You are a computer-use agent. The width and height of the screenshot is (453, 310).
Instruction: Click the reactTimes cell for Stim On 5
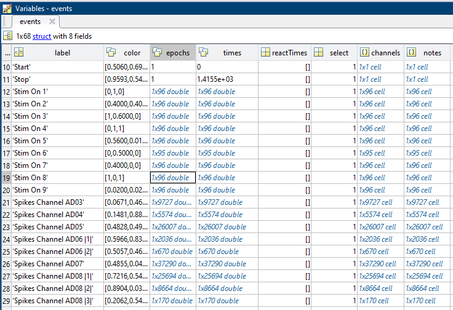[x=284, y=141]
